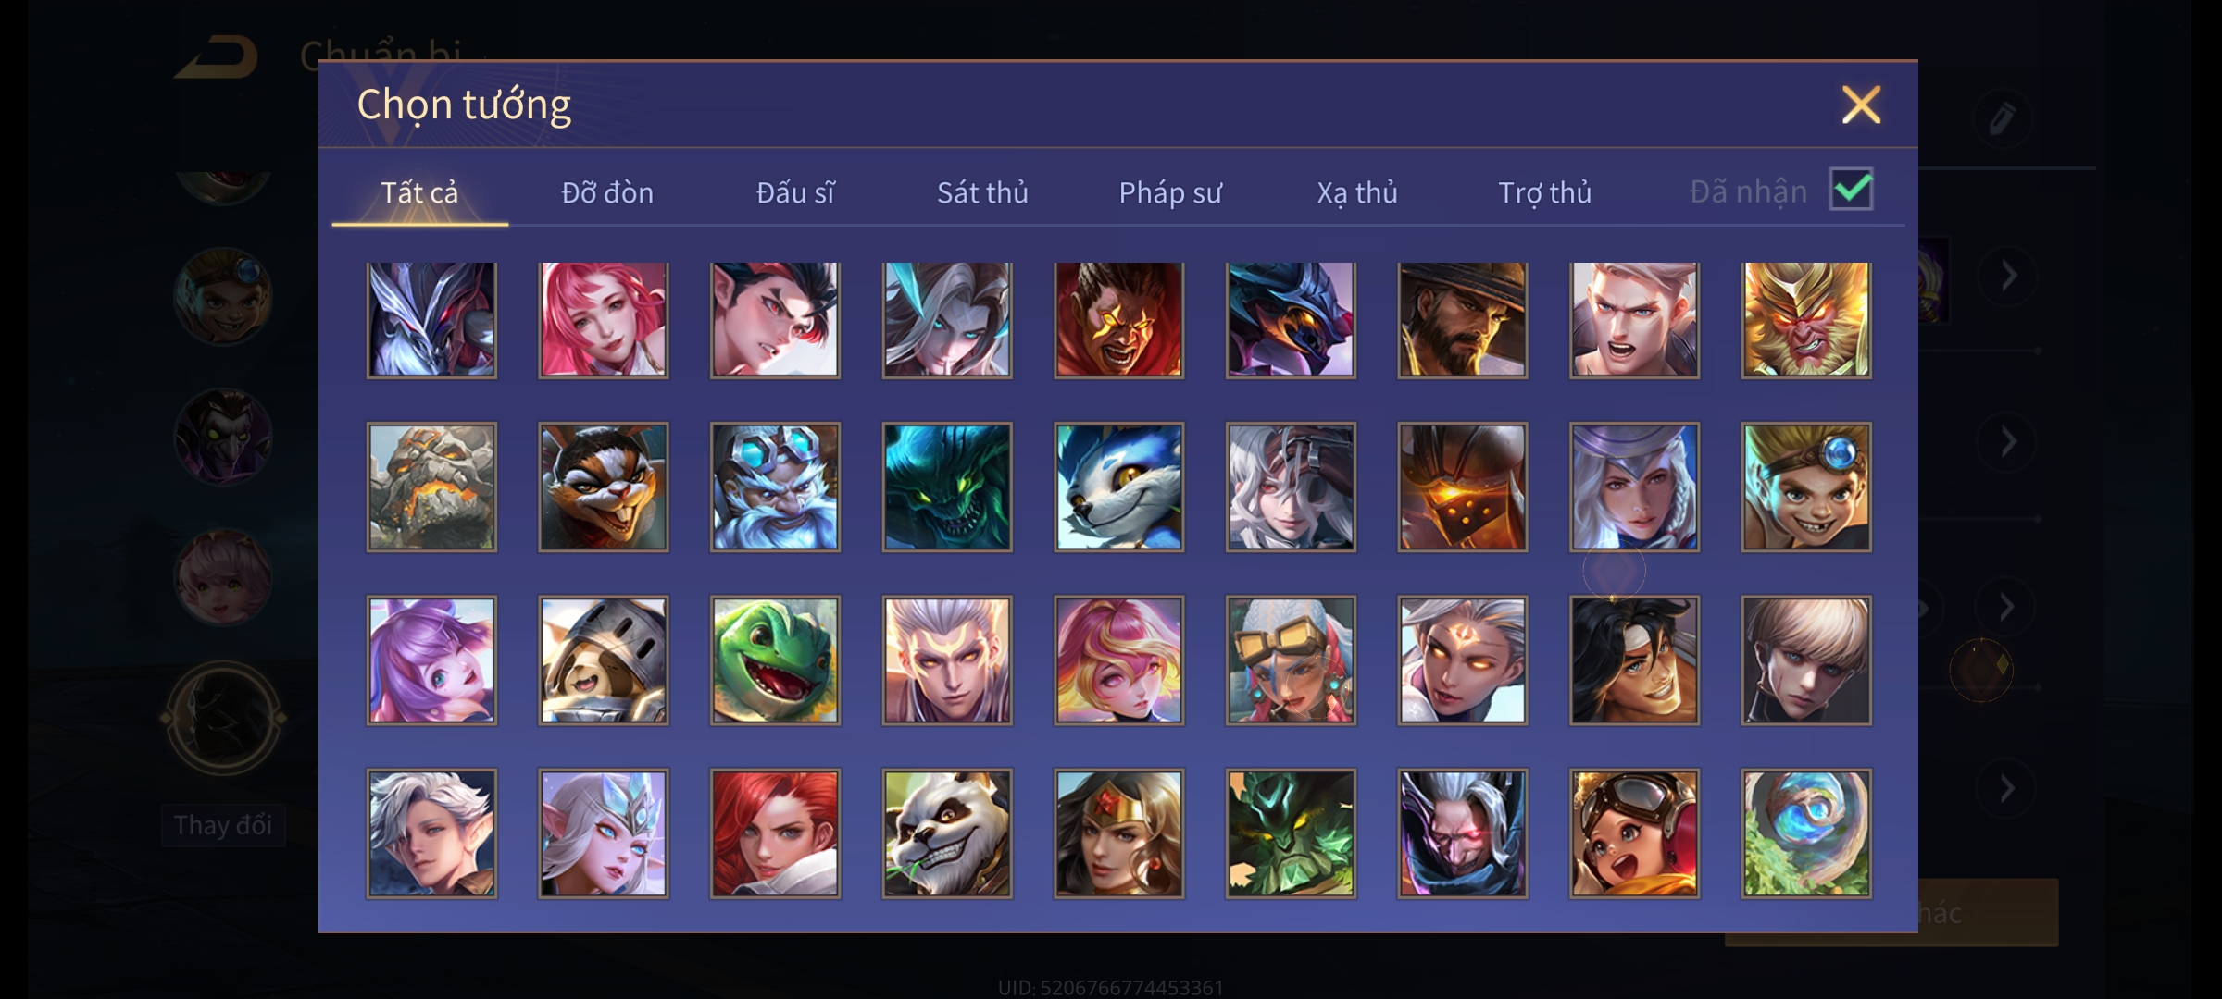Open the Sát thủ tab
This screenshot has height=999, width=2222.
click(982, 192)
